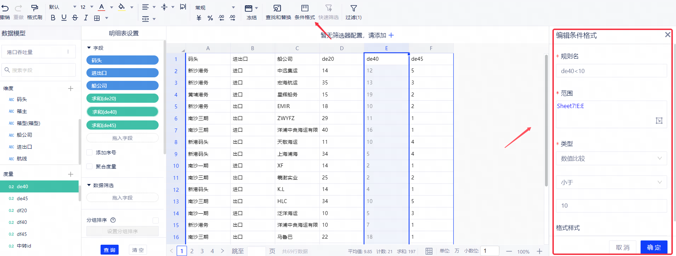Toggle the 分组排序 checkbox

(x=155, y=220)
